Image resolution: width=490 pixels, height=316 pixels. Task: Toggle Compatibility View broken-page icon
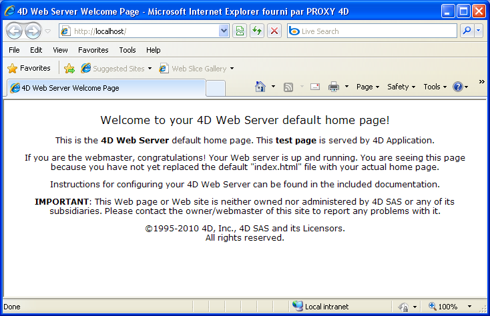click(x=240, y=31)
